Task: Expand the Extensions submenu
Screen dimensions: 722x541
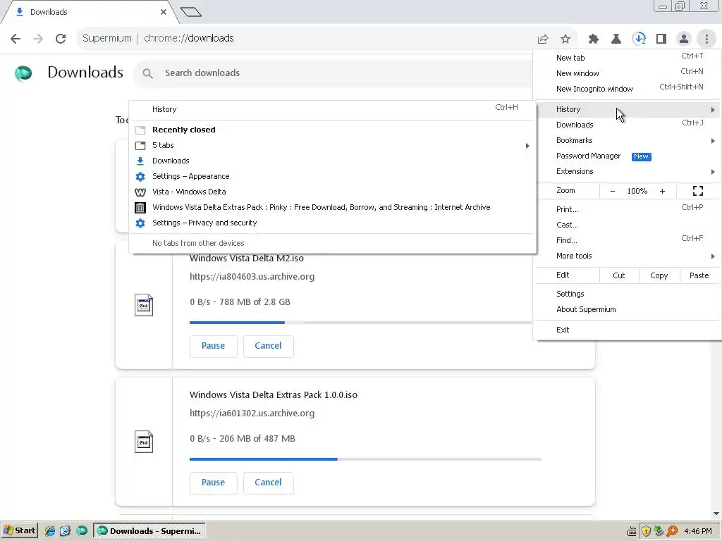Action: tap(627, 171)
